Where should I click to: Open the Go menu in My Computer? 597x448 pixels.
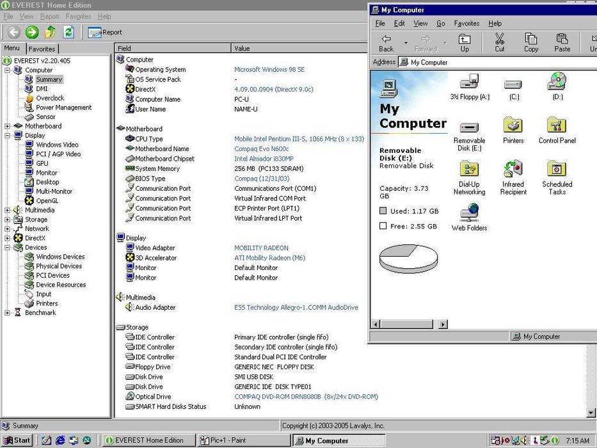pos(440,23)
